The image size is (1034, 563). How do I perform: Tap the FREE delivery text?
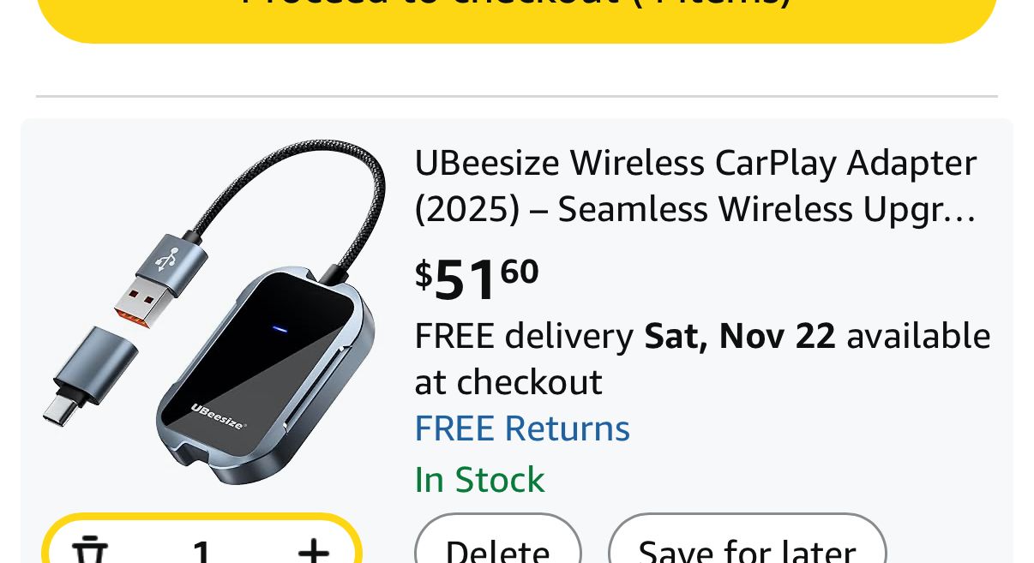click(x=524, y=336)
